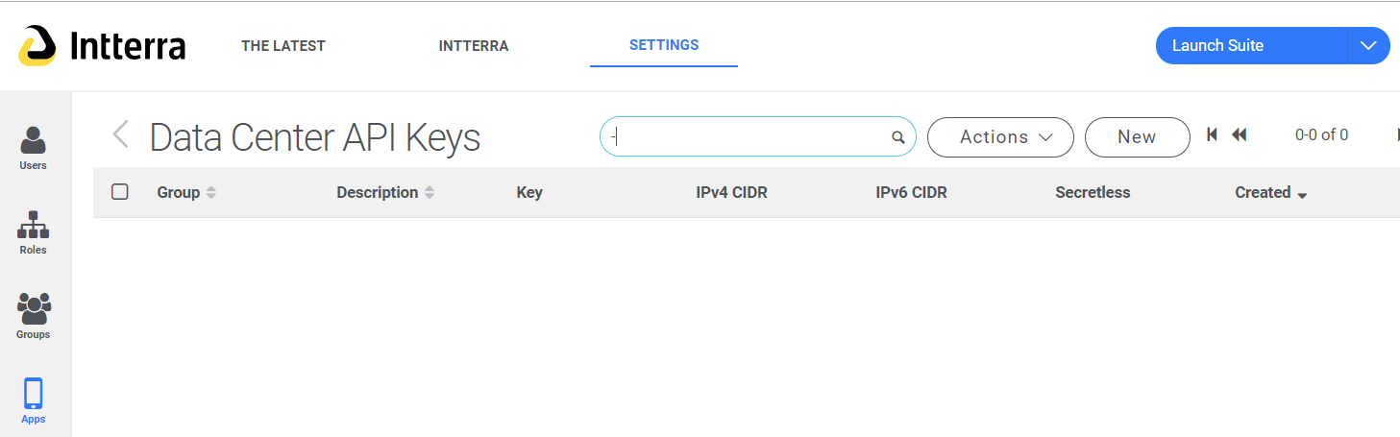This screenshot has width=1400, height=437.
Task: Switch to THE LATEST tab
Action: point(283,45)
